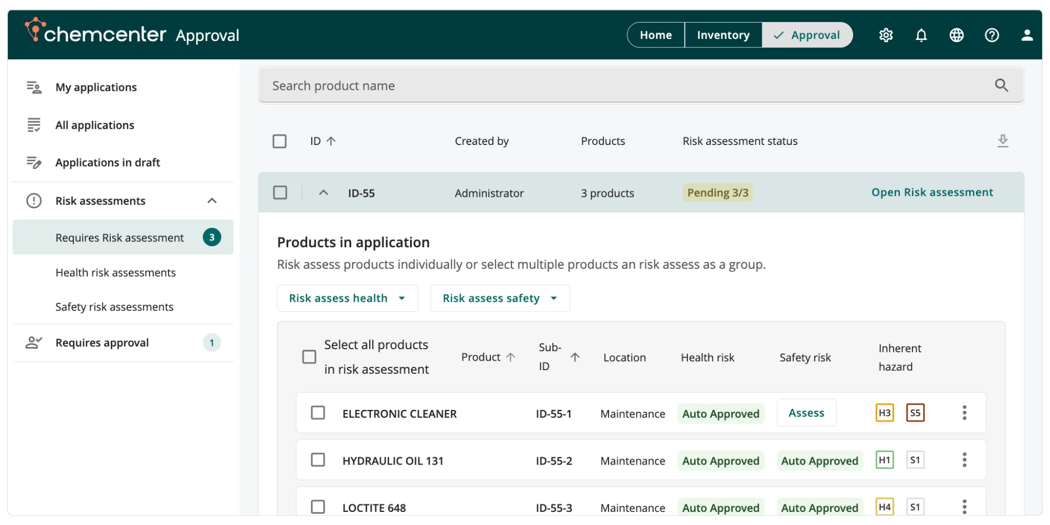Click S1 badge of HYDRAULIC OIL 131

[915, 460]
